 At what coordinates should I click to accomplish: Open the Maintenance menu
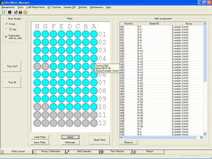pos(97,7)
